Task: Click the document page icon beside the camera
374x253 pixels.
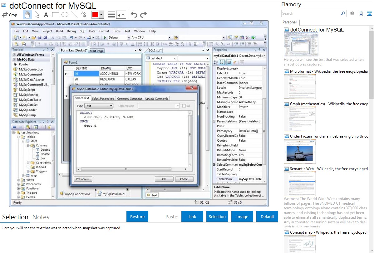Action: (361, 13)
